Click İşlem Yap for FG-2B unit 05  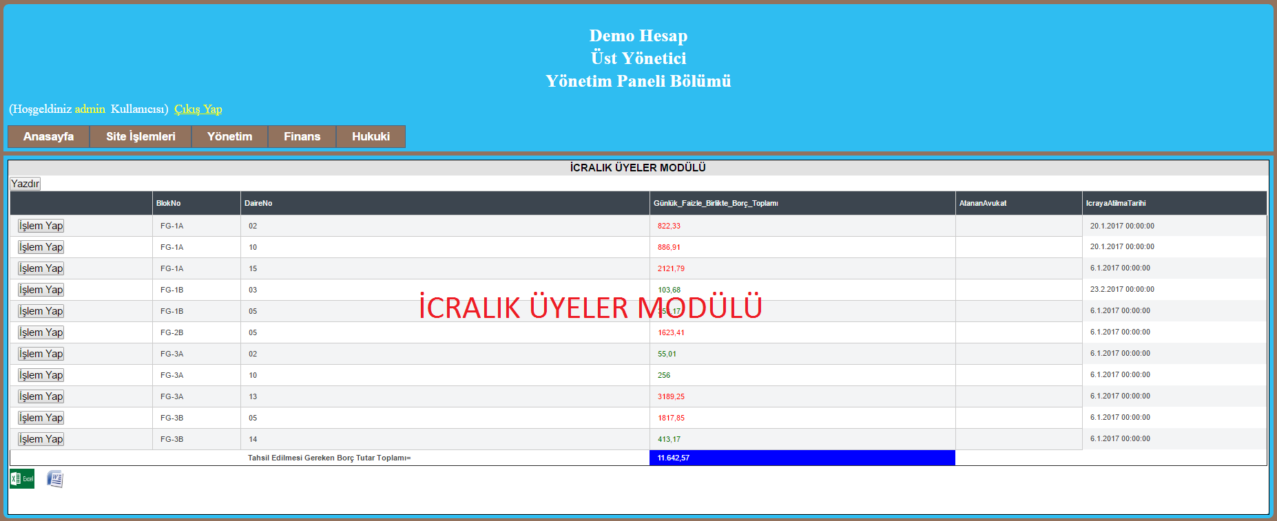(41, 332)
